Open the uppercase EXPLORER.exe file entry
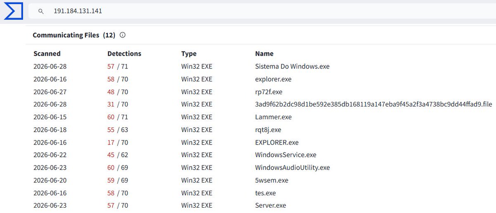The width and height of the screenshot is (496, 213). (277, 143)
